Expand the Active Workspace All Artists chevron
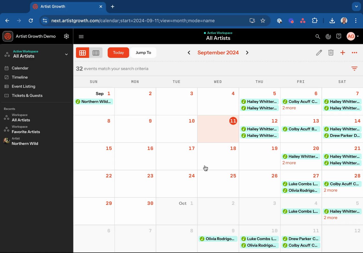This screenshot has width=363, height=253. (x=66, y=54)
